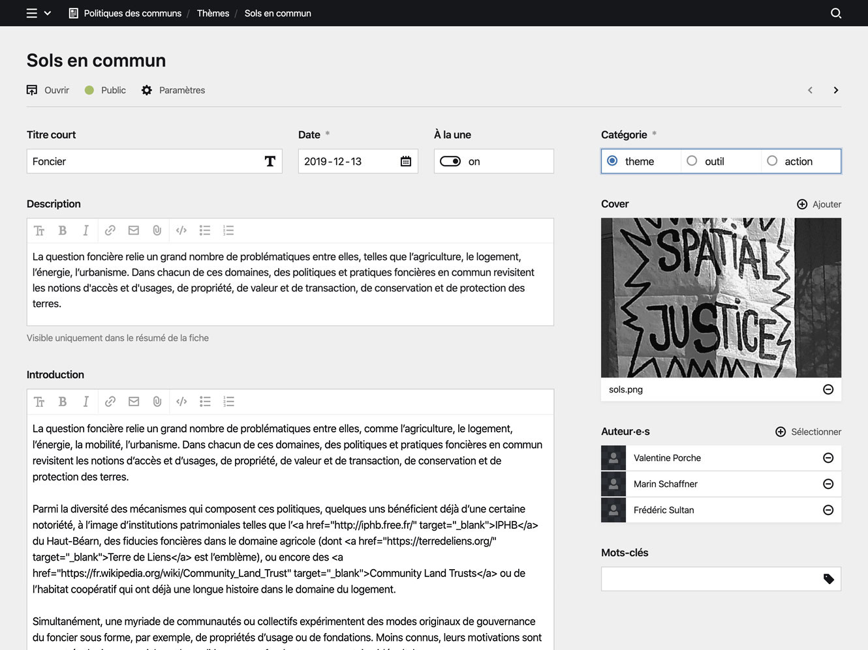The height and width of the screenshot is (650, 868).
Task: Click 'Ouvrir' to open the page
Action: 47,90
